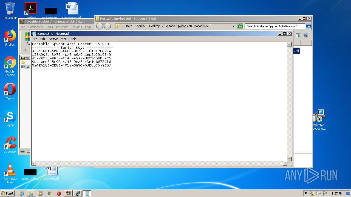The image size is (351, 197).
Task: Select 'Por...' file row in WinRAR list
Action: click(x=26, y=67)
